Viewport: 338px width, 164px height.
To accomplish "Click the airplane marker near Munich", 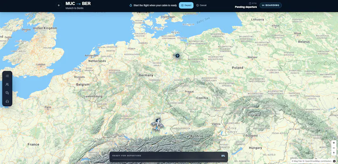I will [x=157, y=125].
